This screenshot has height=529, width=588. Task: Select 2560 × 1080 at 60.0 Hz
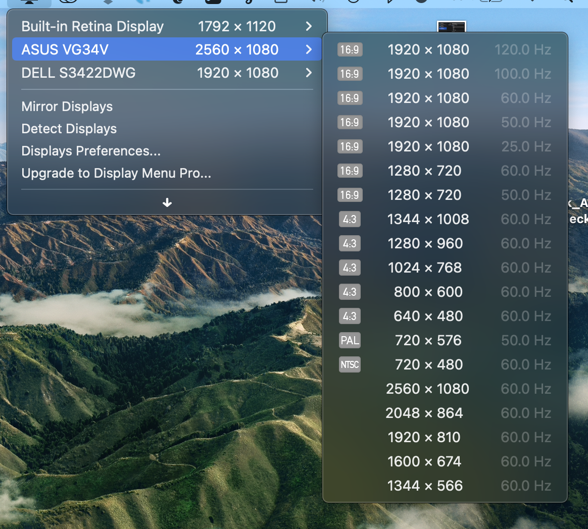pyautogui.click(x=445, y=389)
